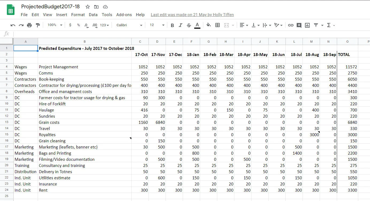Image resolution: width=370 pixels, height=201 pixels.
Task: Format selection as percent
Action: pos(78,25)
